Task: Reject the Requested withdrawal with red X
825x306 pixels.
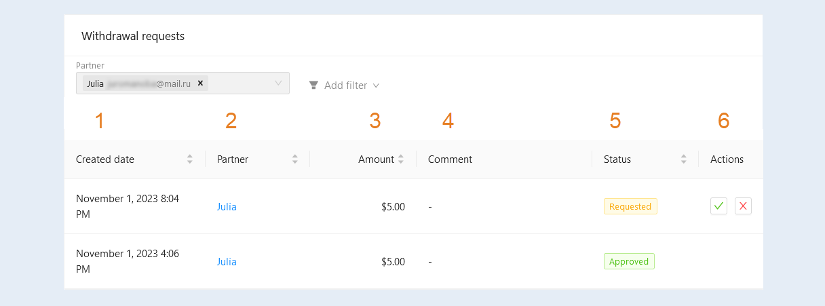Action: point(743,206)
